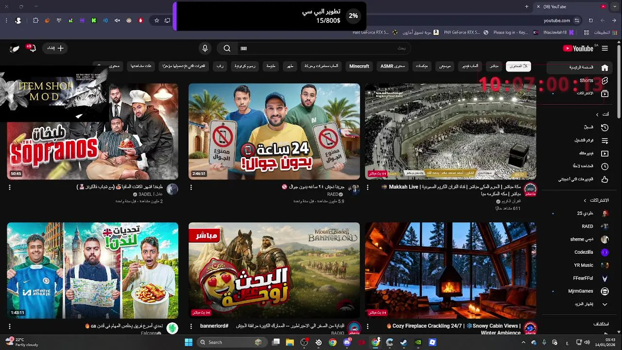The image size is (622, 350).
Task: Expand the الاشتراكات section chevron
Action: click(x=585, y=200)
